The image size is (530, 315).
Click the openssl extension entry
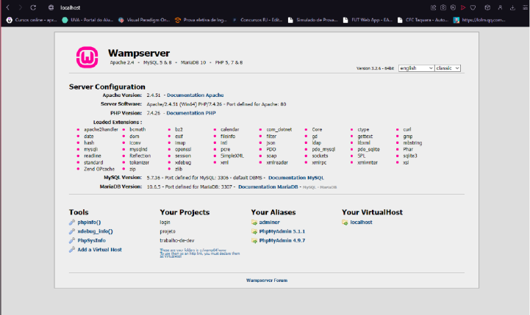(183, 149)
